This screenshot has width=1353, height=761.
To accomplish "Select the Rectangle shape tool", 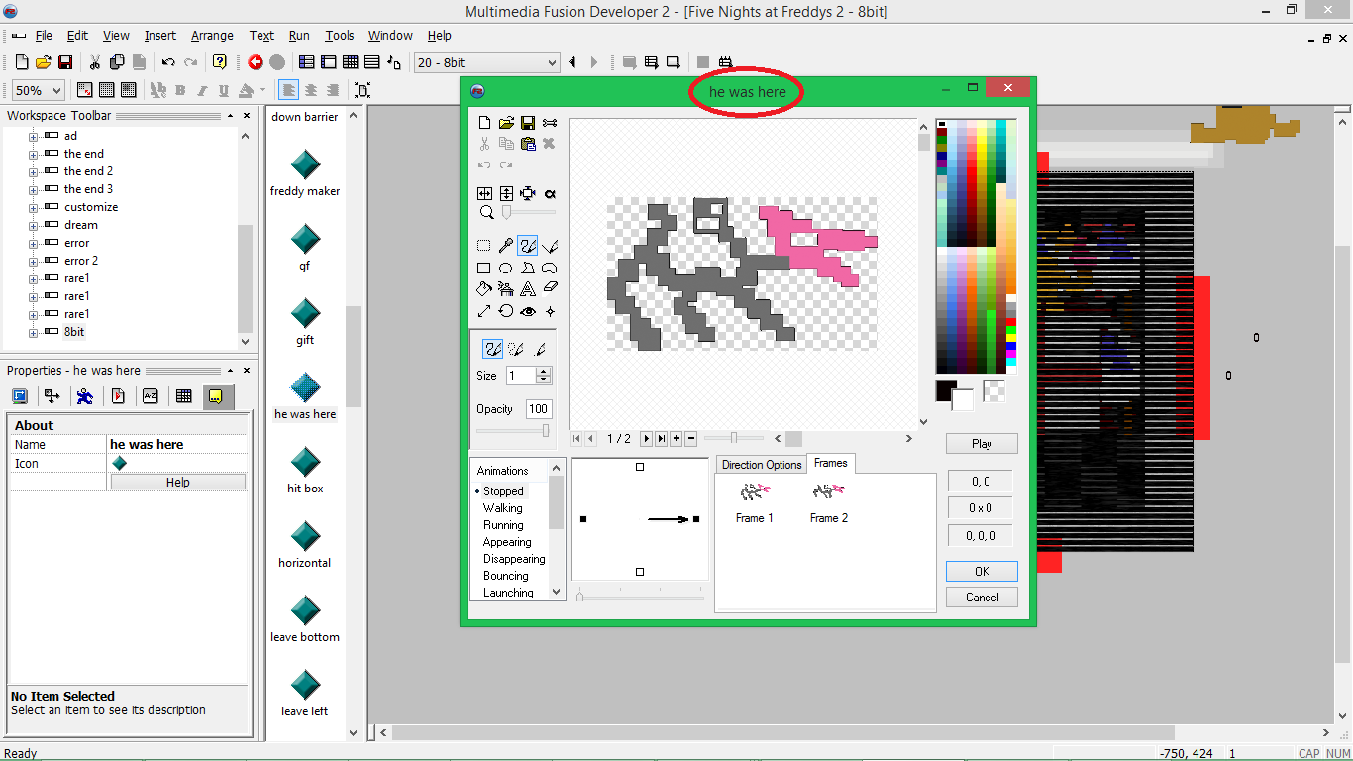I will coord(484,268).
